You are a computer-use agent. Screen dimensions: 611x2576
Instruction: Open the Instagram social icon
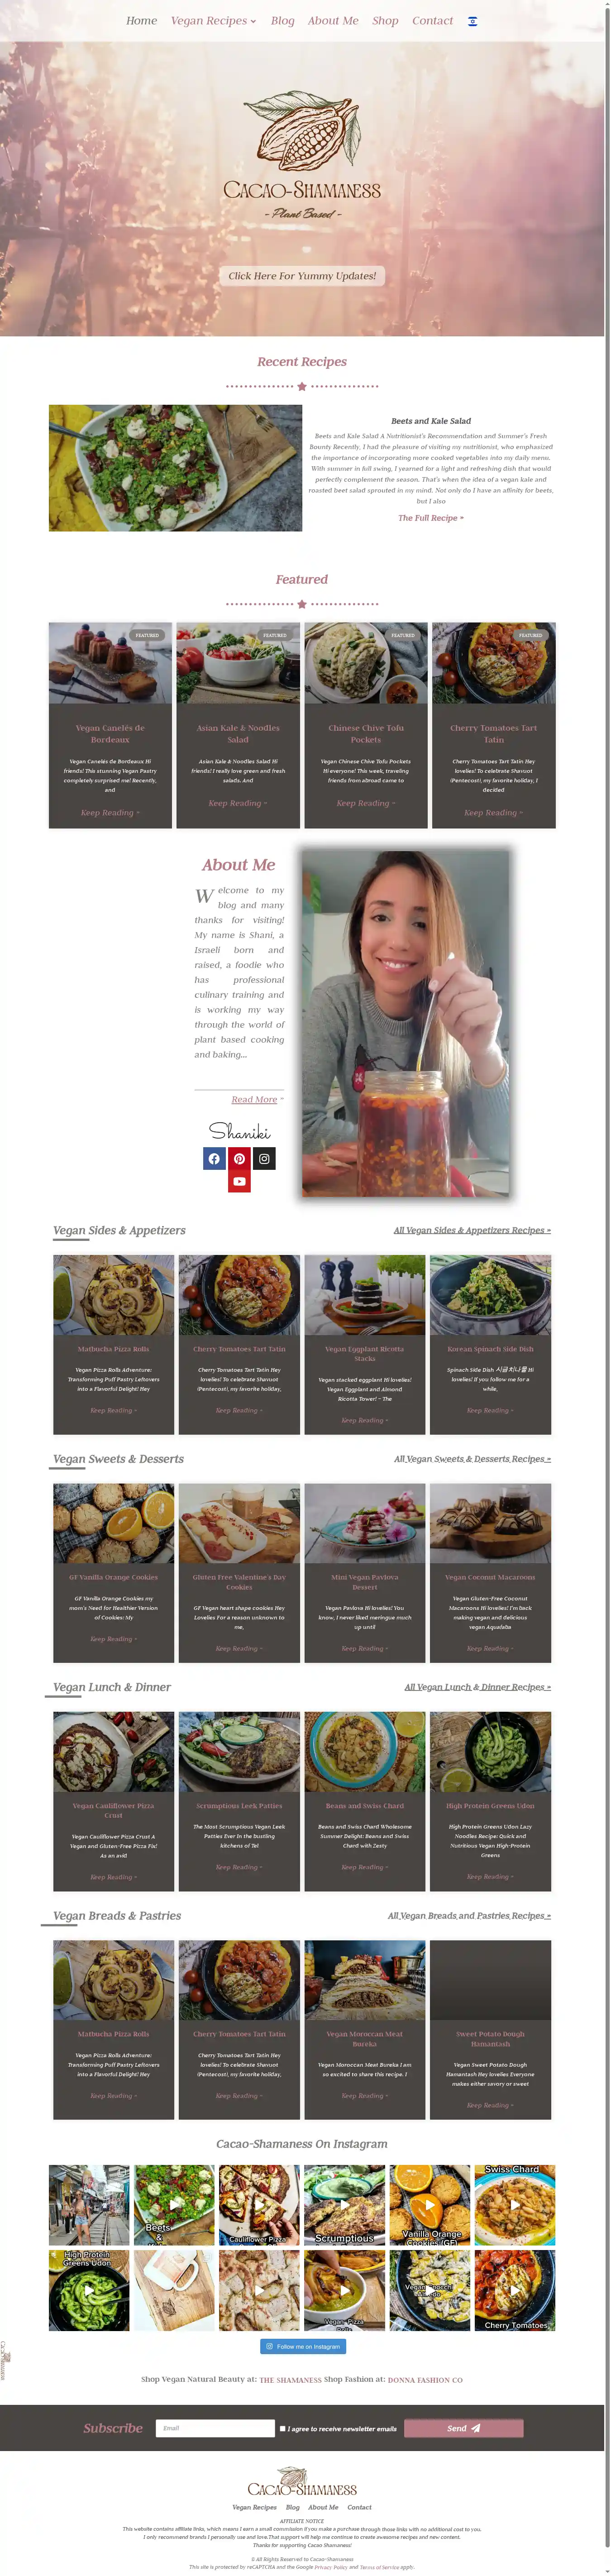(264, 1158)
